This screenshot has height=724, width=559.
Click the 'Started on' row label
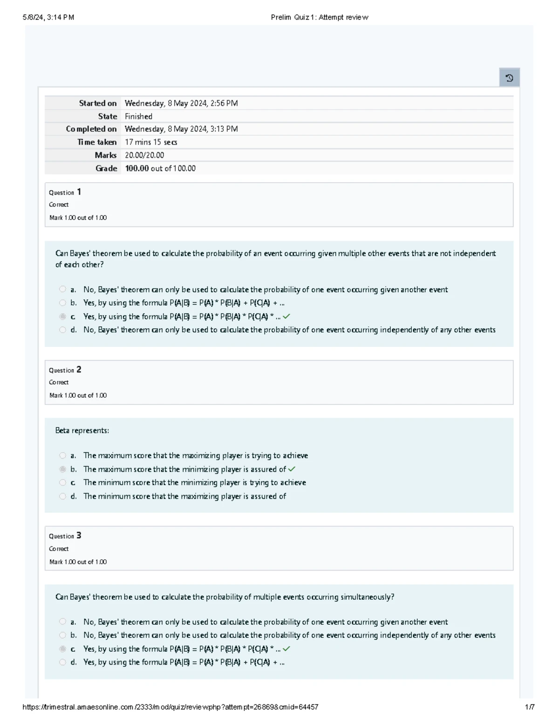[x=98, y=103]
